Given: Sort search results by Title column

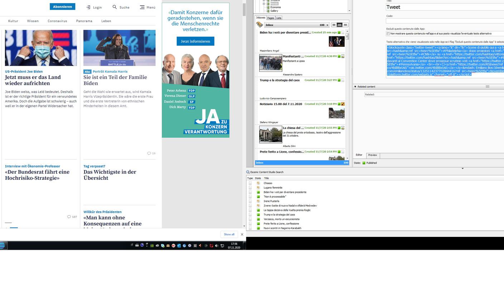Looking at the screenshot, I should click(x=266, y=178).
